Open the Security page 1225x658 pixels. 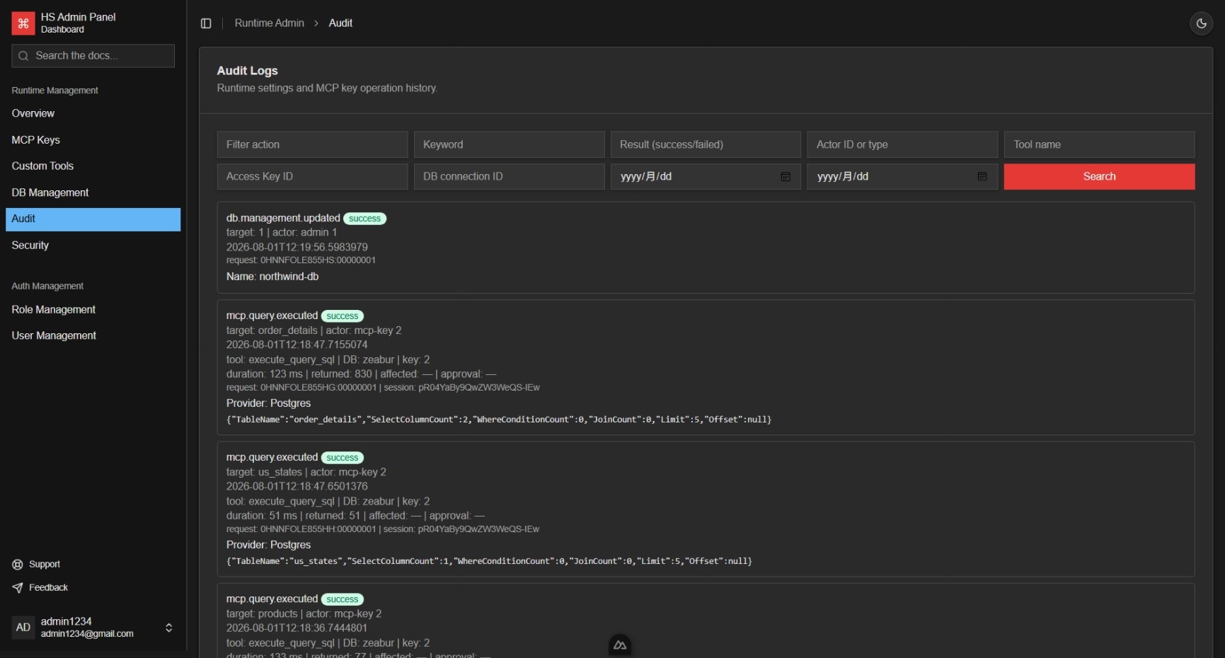[x=93, y=246]
